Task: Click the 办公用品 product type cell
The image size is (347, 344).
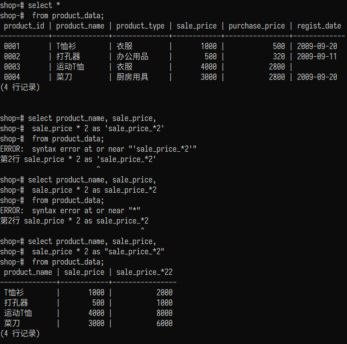Action: point(132,57)
